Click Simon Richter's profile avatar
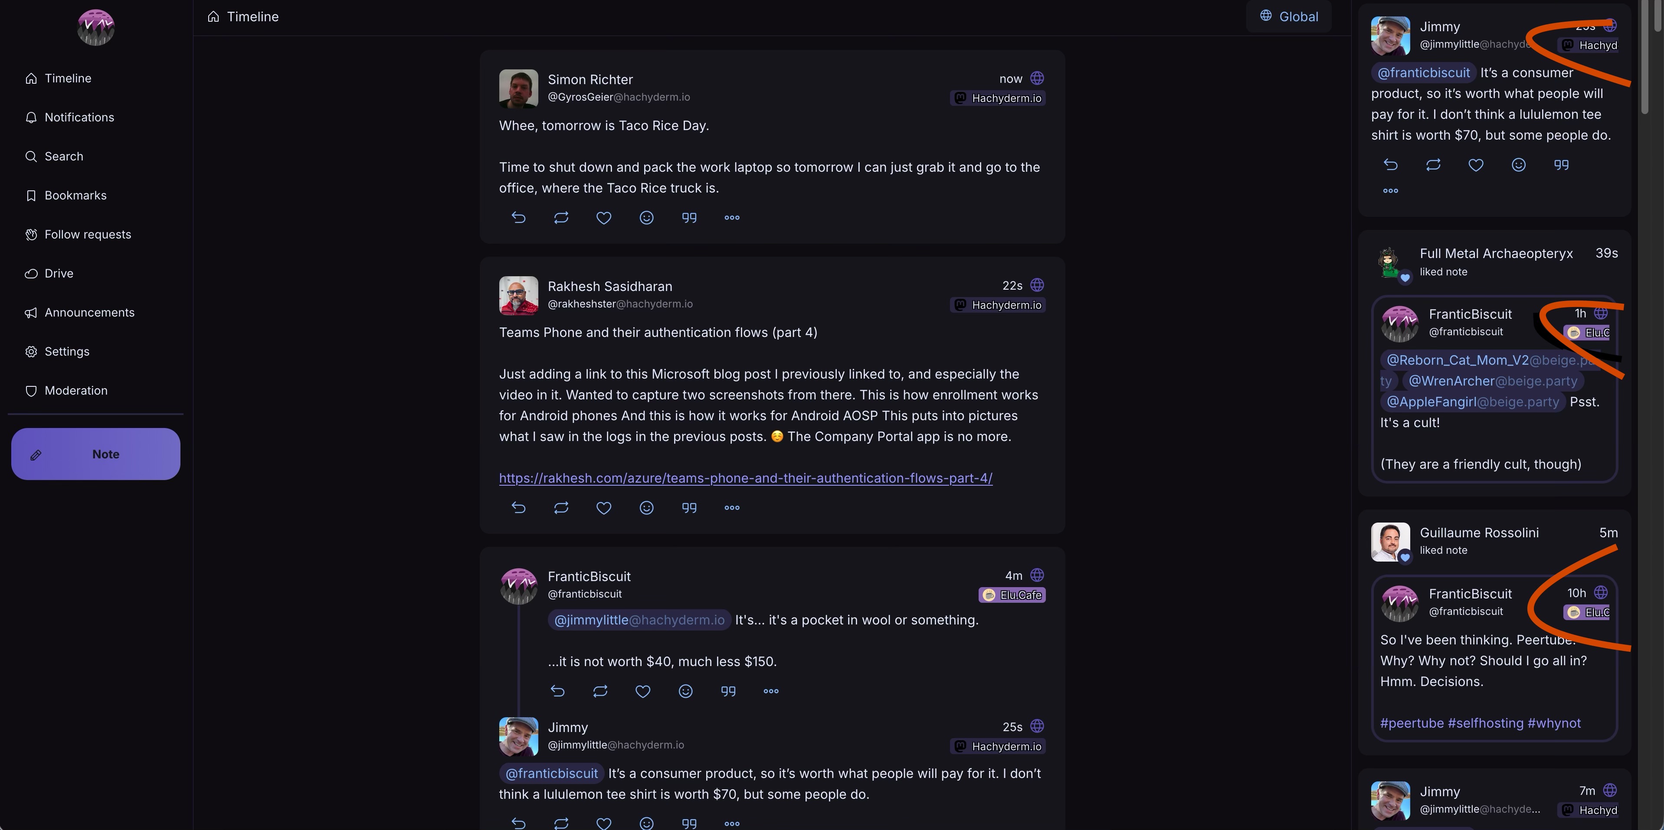The height and width of the screenshot is (830, 1664). [x=518, y=88]
